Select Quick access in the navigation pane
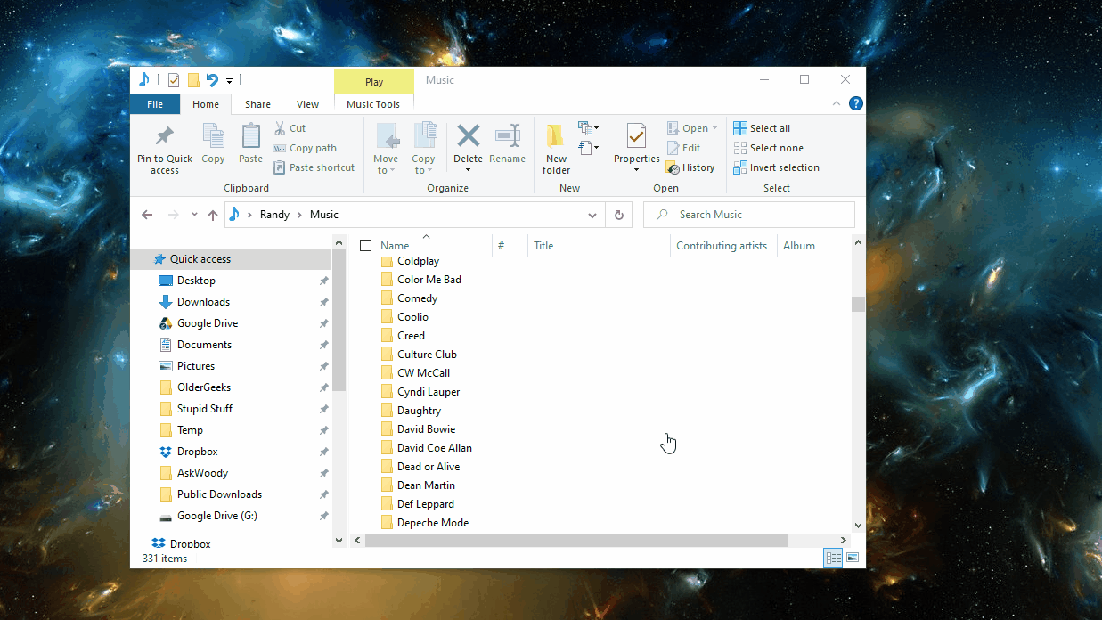1102x620 pixels. click(231, 259)
